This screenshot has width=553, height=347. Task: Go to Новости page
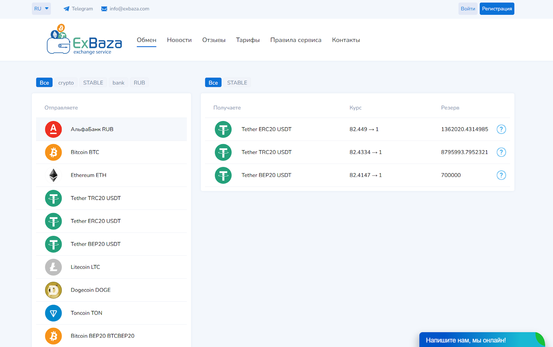[179, 40]
